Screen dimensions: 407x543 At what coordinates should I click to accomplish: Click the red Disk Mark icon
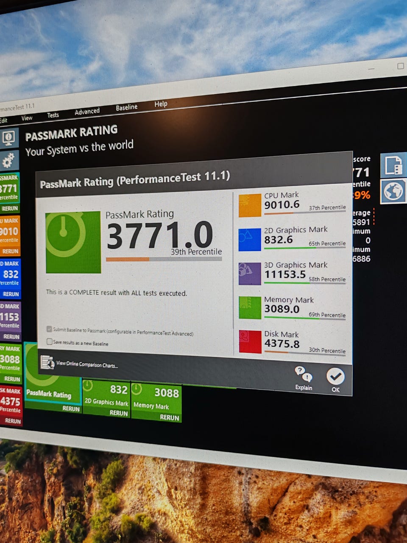(250, 341)
